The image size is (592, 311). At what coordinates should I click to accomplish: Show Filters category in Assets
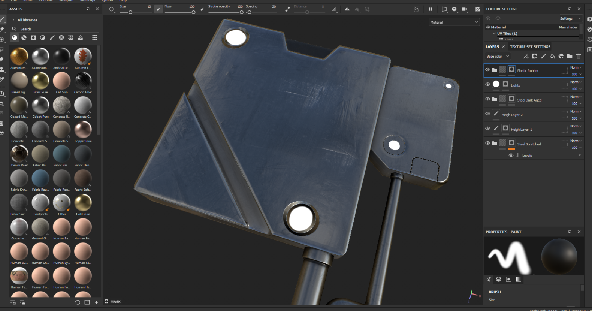[43, 37]
